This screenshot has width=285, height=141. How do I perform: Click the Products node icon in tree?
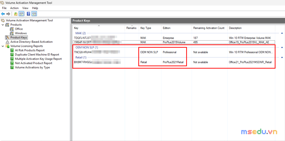7,25
